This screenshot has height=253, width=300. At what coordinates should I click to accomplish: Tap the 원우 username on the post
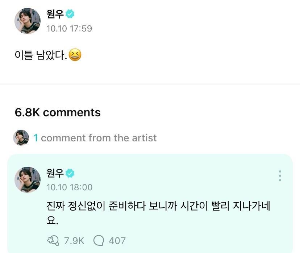[x=55, y=14]
